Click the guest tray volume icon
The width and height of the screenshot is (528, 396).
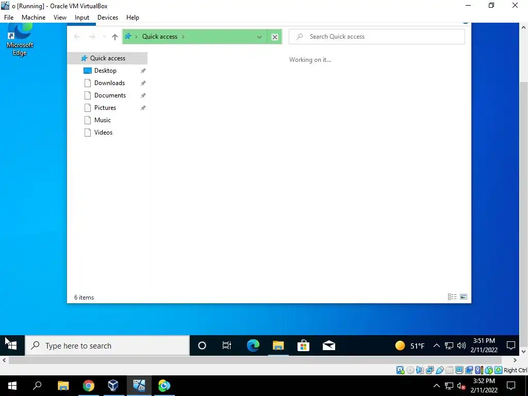(x=461, y=345)
